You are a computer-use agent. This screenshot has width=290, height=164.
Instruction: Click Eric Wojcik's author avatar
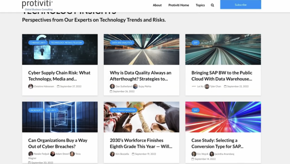(194, 154)
